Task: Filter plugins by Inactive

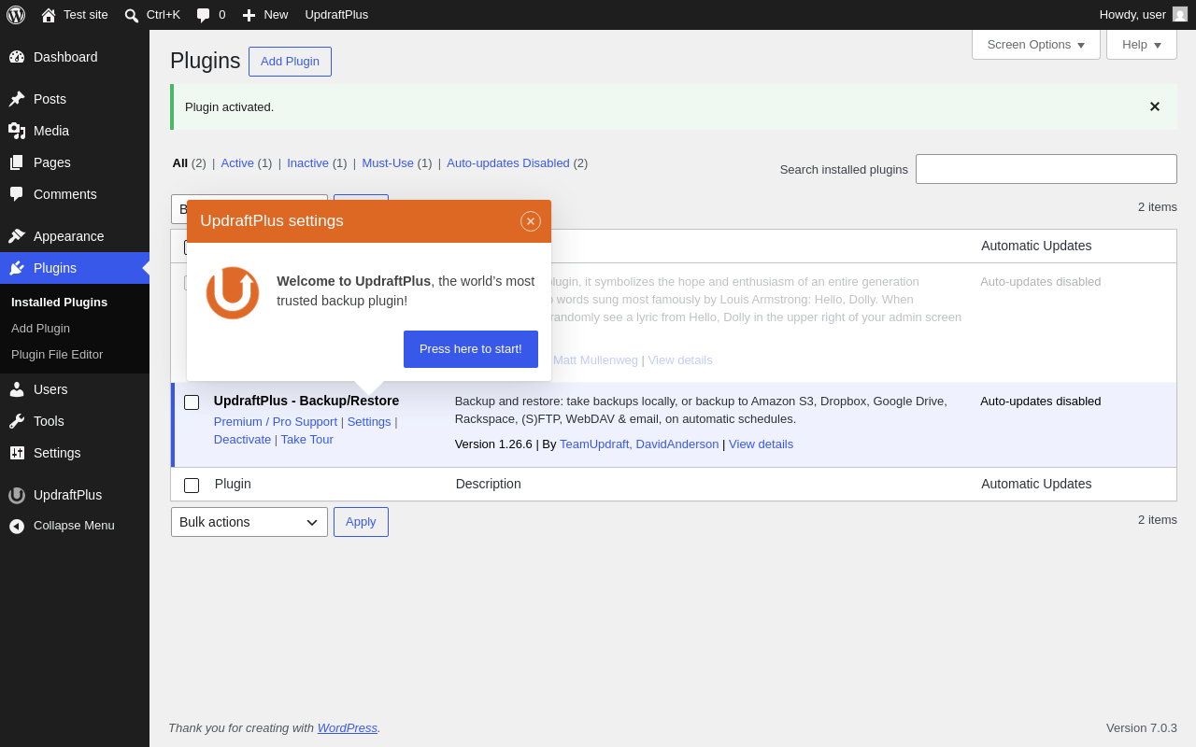Action: coord(307,162)
